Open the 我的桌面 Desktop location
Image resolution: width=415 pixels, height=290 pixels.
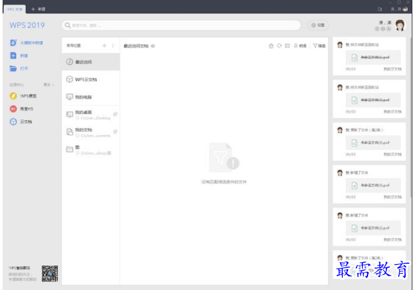[91, 115]
